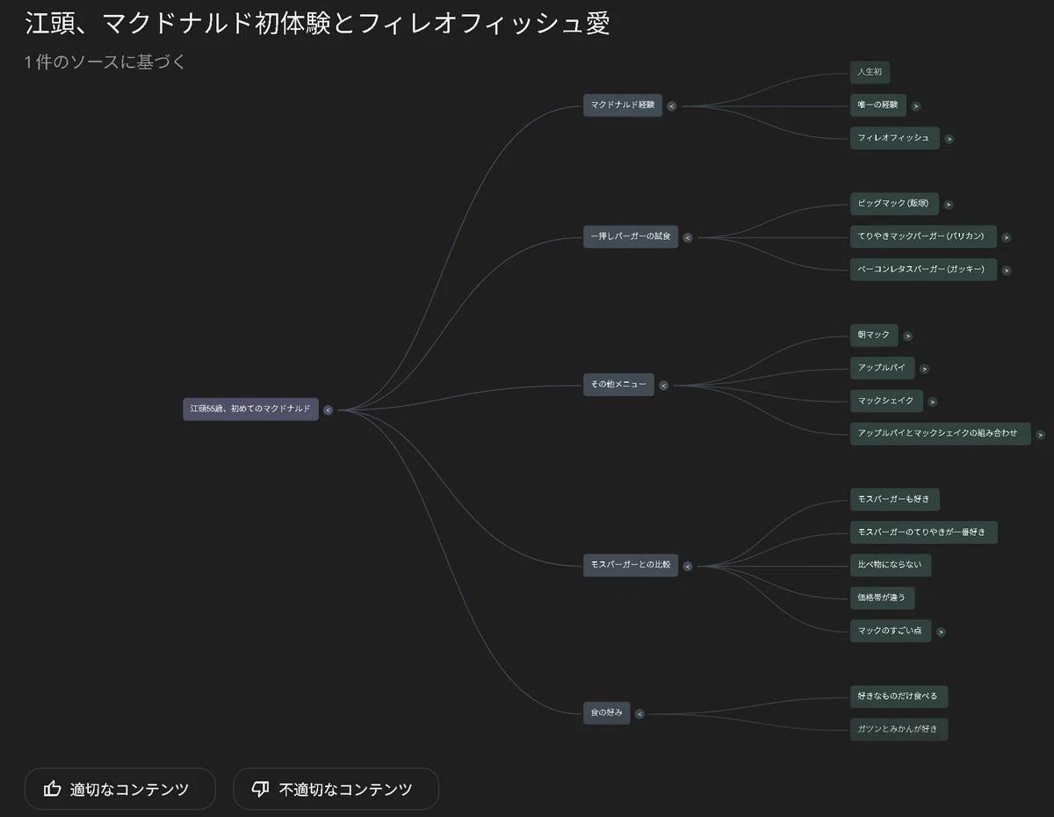Click the 比べ物にならない leaf node

pos(891,565)
